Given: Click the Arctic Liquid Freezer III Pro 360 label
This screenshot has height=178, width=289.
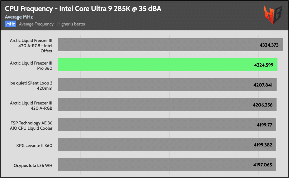Looking at the screenshot, I should [31, 65].
